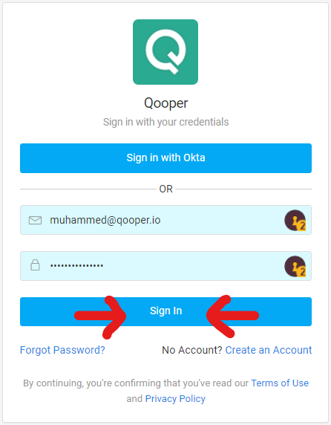Open password manager icon in email field
Screen dimensions: 331x425
point(295,220)
